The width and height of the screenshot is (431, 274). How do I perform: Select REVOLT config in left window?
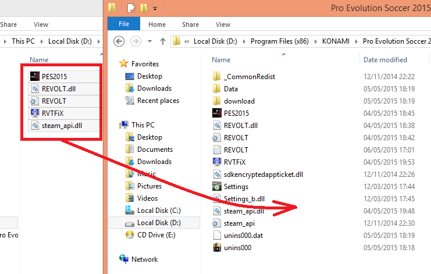(x=64, y=101)
